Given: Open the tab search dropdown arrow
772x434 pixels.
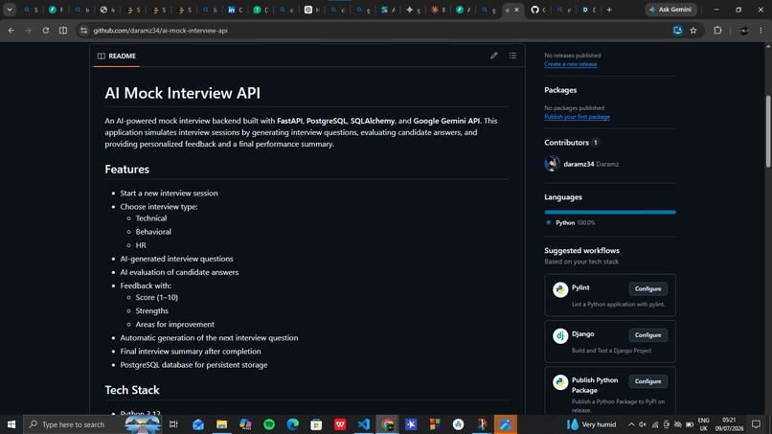Looking at the screenshot, I should 10,10.
